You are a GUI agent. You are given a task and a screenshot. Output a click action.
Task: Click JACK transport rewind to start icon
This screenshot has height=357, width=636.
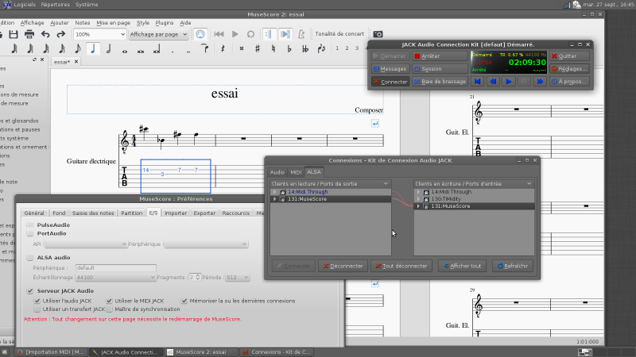pyautogui.click(x=478, y=81)
